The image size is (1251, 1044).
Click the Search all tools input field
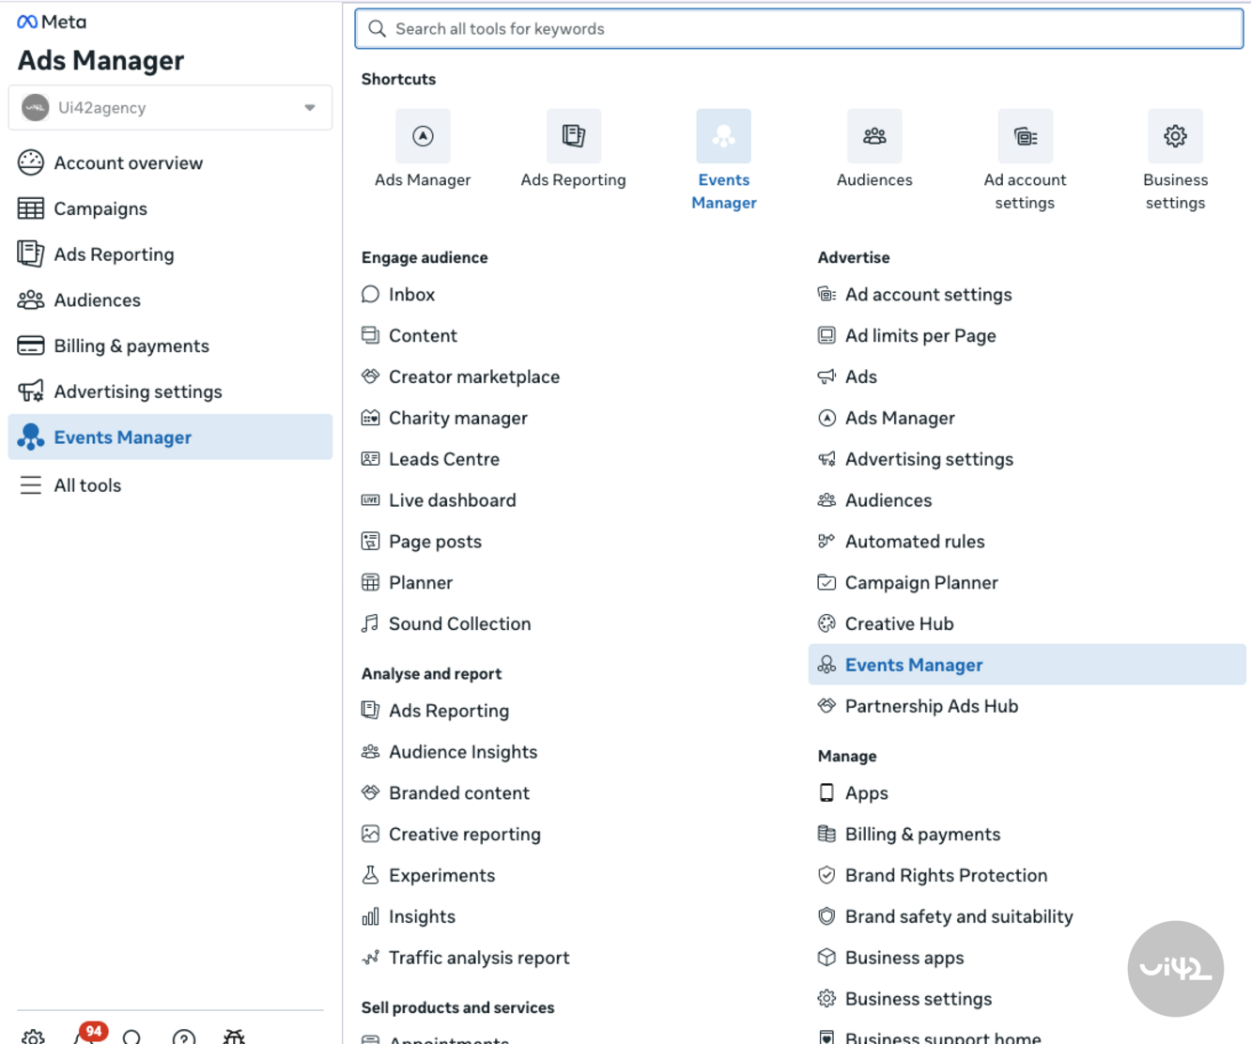798,29
